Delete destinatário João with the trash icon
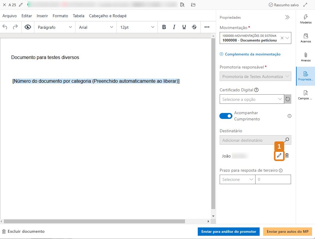This screenshot has width=315, height=239. point(287,155)
